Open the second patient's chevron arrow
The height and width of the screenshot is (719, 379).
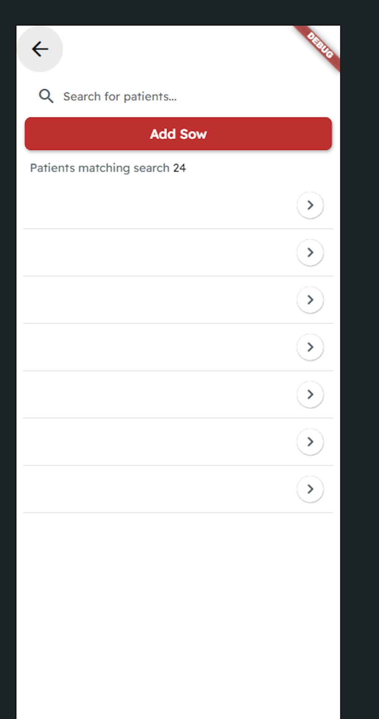coord(310,253)
